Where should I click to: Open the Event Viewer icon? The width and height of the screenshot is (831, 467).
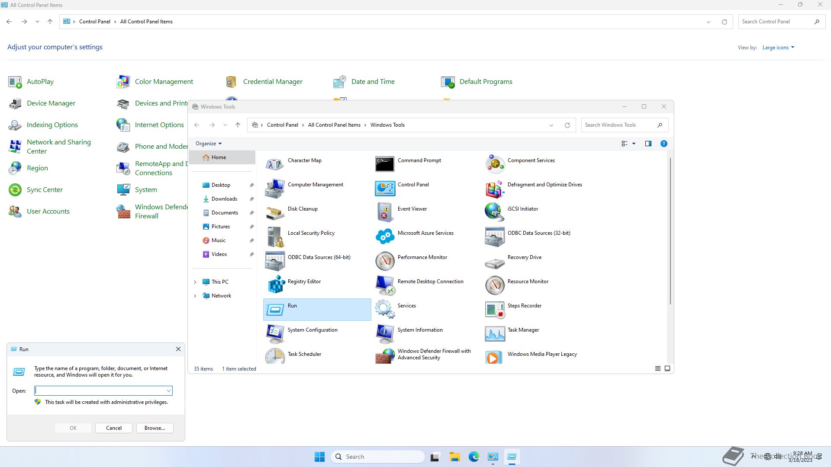point(385,212)
